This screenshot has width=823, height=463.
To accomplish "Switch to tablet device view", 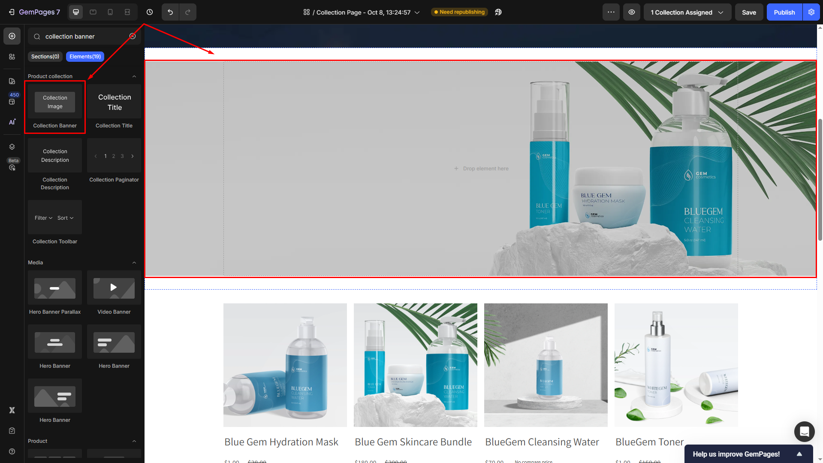I will click(93, 12).
